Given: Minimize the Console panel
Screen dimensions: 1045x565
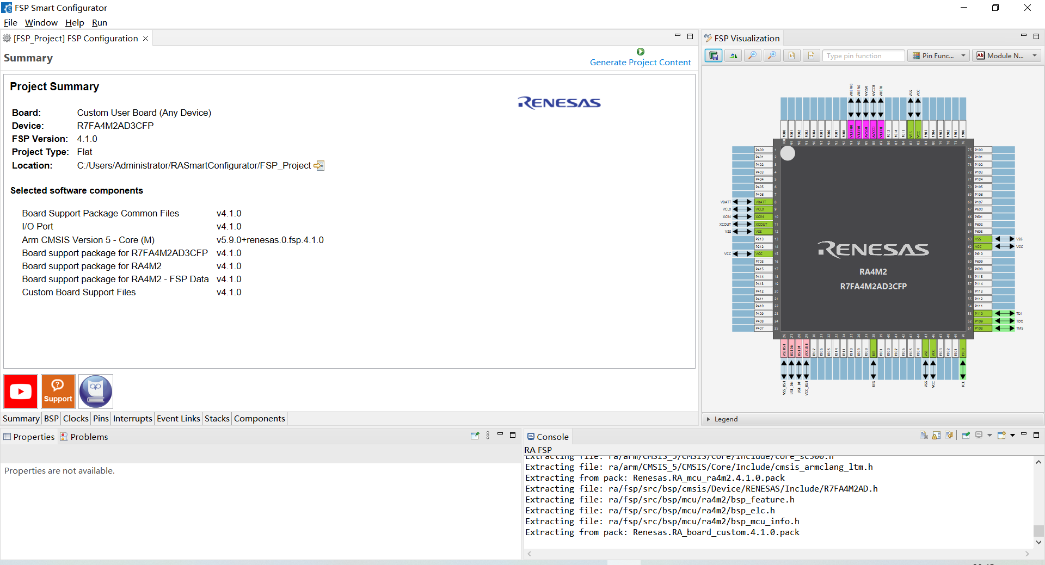Looking at the screenshot, I should coord(1024,434).
